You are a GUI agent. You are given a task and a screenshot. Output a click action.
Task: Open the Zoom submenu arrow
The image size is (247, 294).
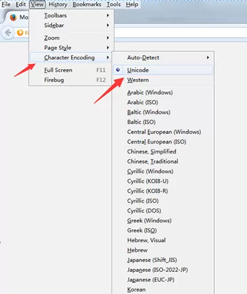click(x=107, y=38)
